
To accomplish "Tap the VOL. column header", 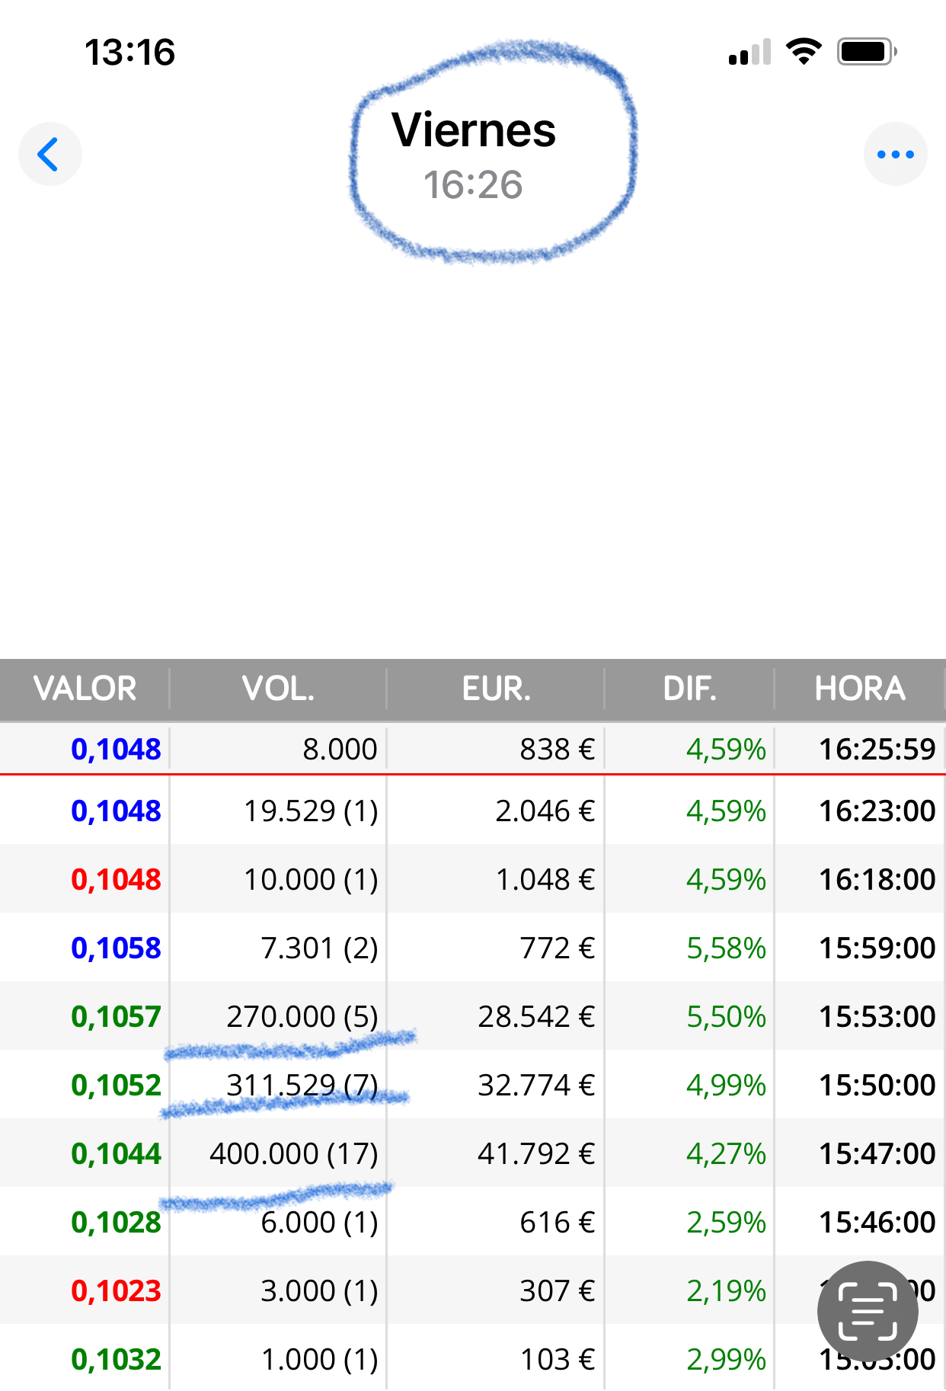I will 278,689.
